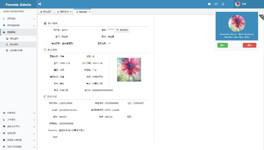Click the WeChat icon for 微信公众平台

click(x=4, y=126)
